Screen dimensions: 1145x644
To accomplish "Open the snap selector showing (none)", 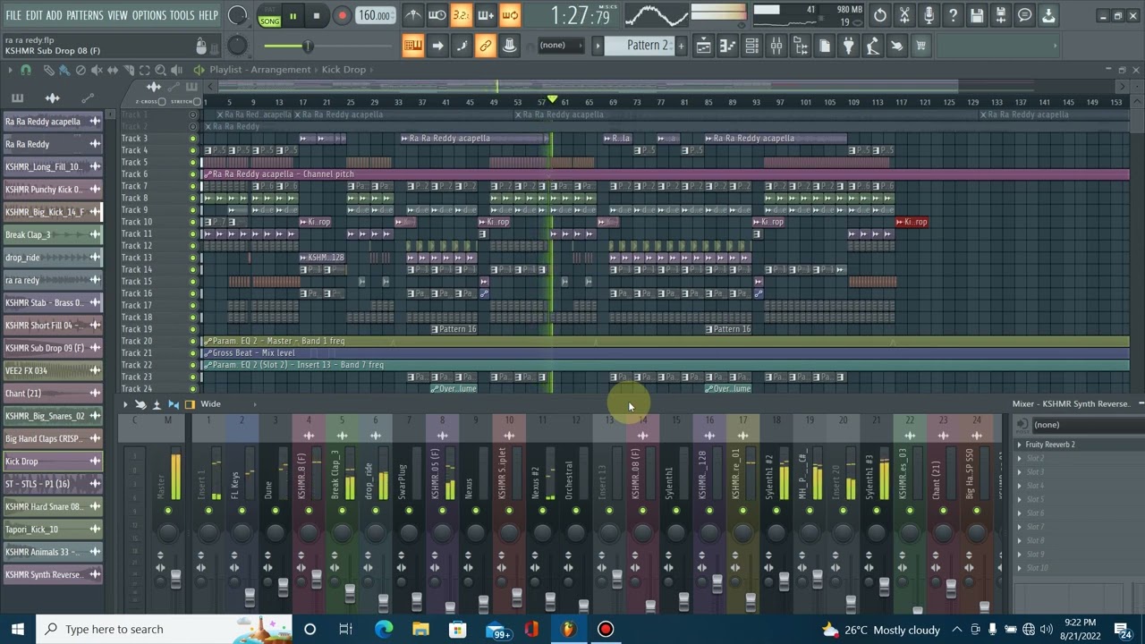I will click(x=562, y=46).
